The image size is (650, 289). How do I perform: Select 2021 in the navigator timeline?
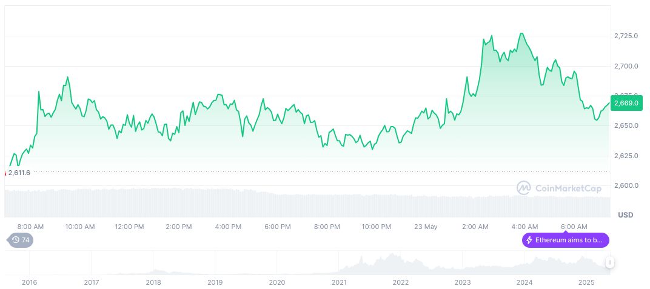click(339, 282)
